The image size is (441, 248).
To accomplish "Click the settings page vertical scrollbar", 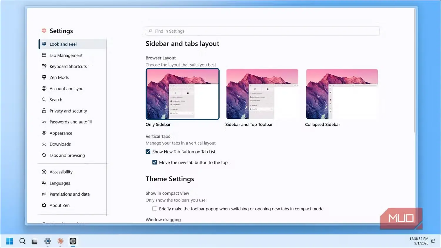I will (x=415, y=71).
